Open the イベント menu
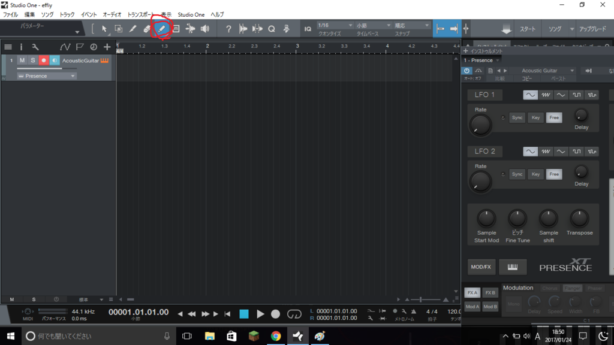This screenshot has width=614, height=345. (89, 14)
